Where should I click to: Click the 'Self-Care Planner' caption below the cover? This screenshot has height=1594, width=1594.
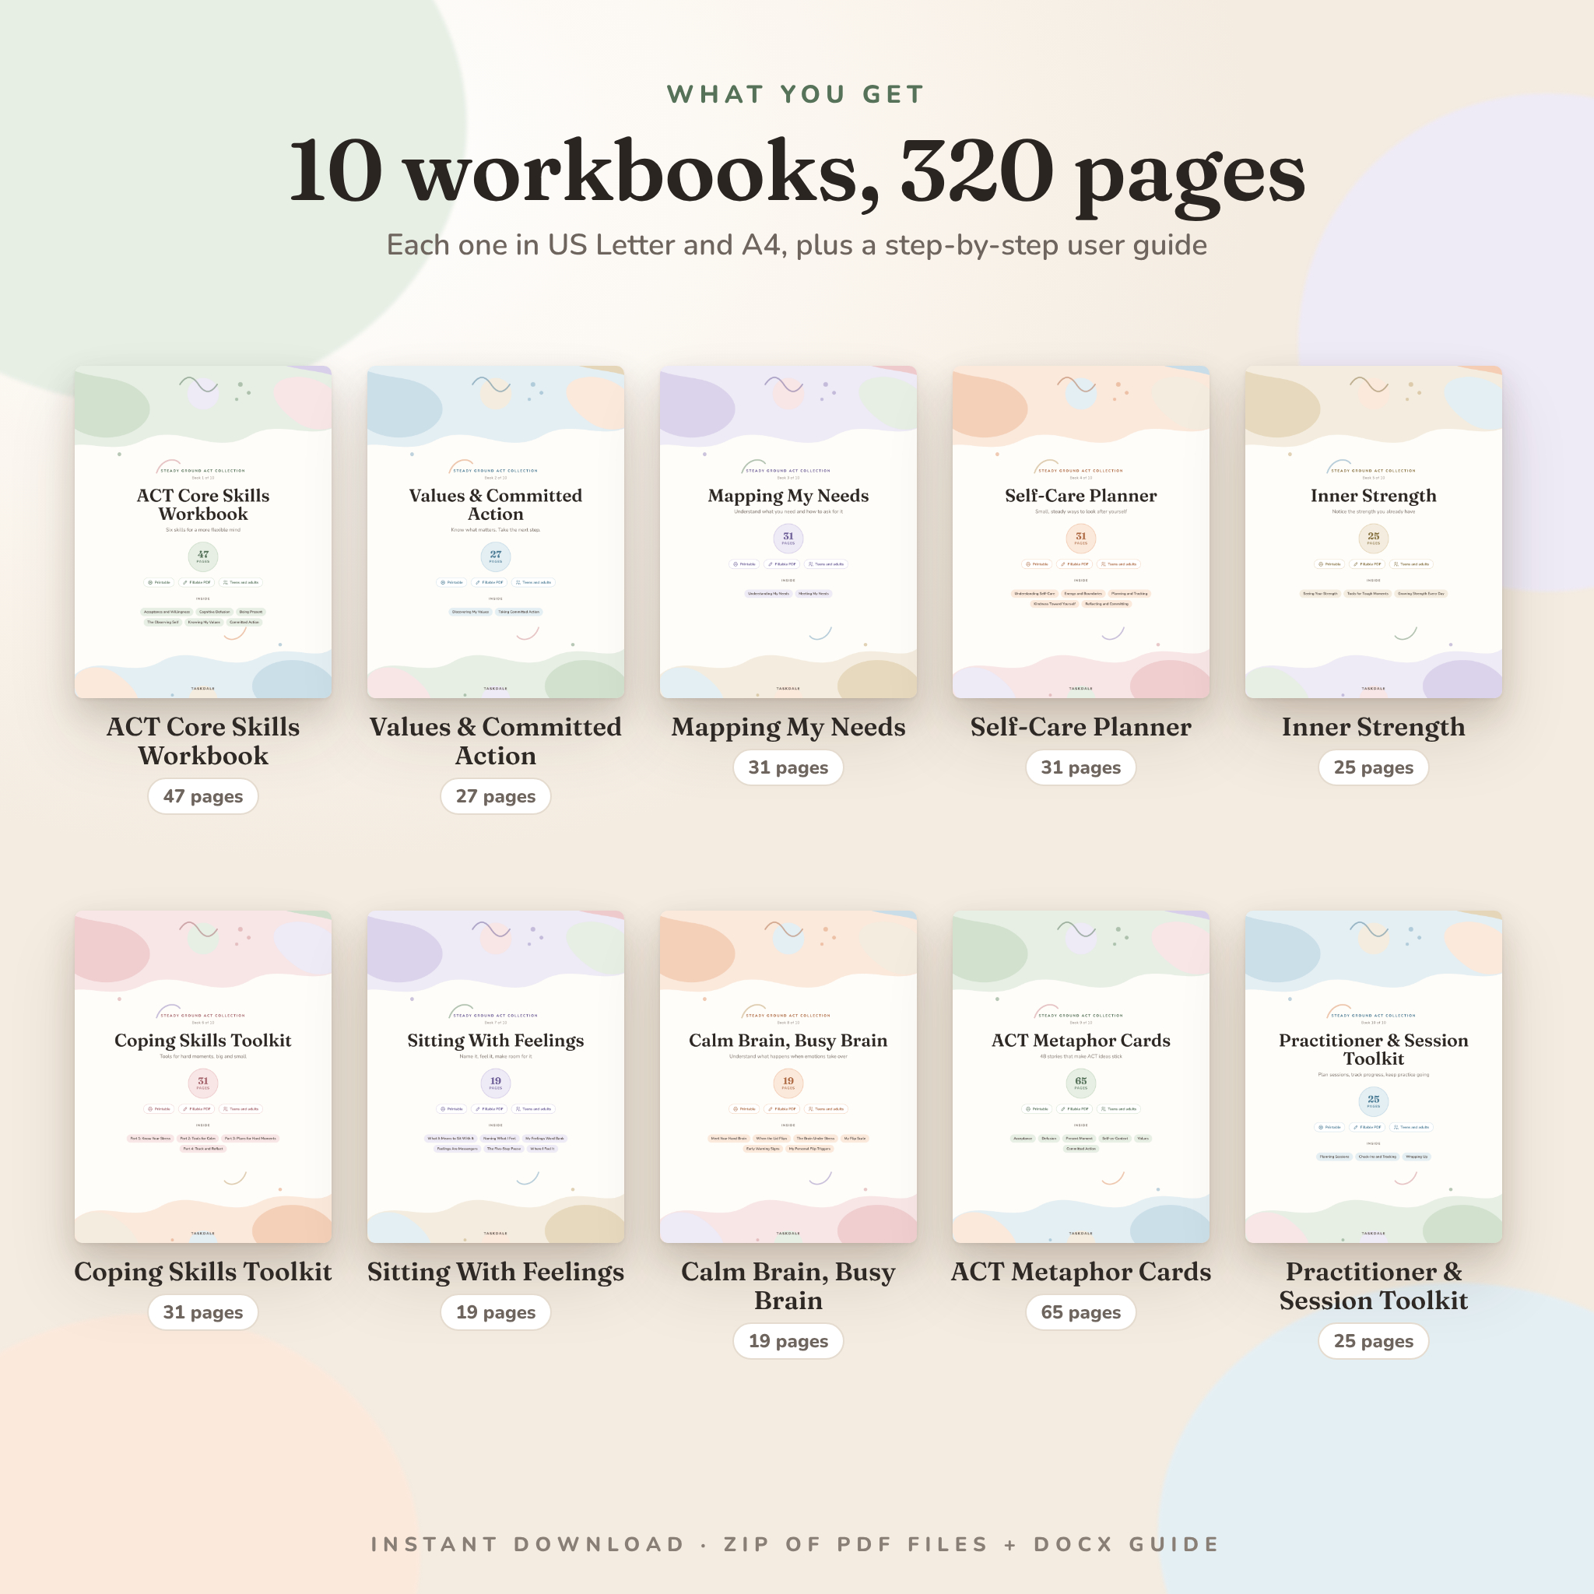click(1081, 727)
